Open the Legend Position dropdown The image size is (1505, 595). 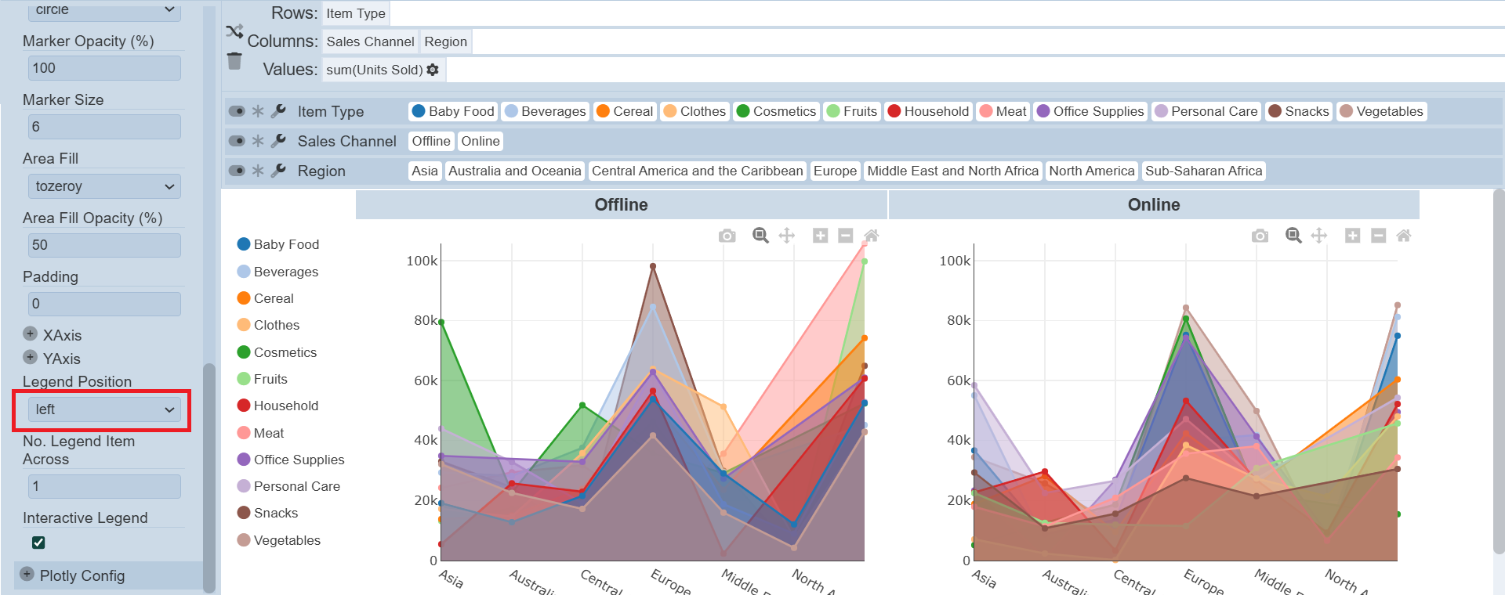click(x=103, y=409)
